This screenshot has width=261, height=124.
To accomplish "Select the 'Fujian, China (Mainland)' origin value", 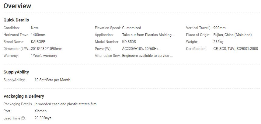I will [232, 35].
